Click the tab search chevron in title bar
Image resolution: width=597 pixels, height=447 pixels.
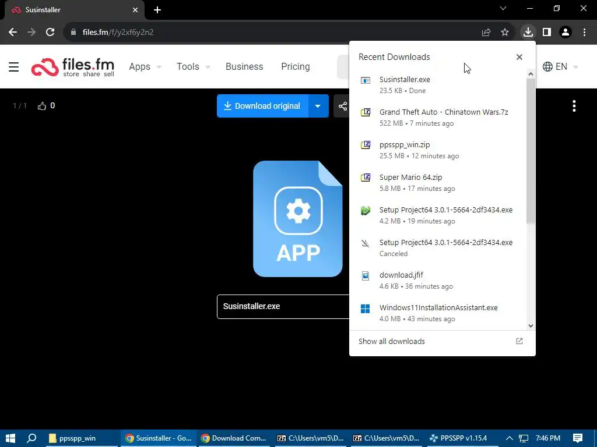503,8
